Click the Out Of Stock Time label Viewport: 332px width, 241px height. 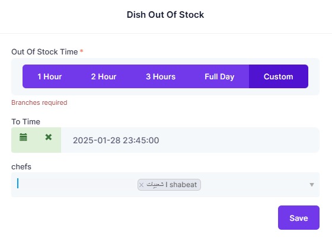(44, 52)
